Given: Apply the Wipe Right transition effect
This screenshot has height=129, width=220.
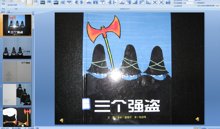Looking at the screenshot, I should 82,2.
